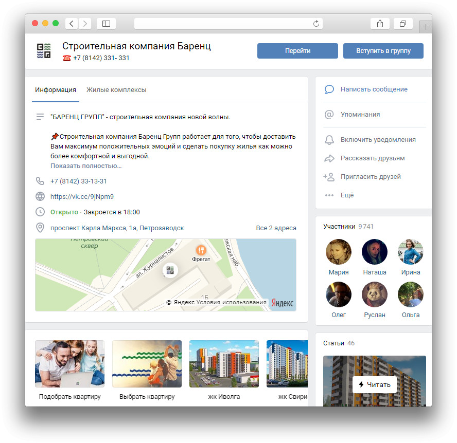Open жк Иволга thumbnail
The height and width of the screenshot is (443, 457).
coord(224,364)
